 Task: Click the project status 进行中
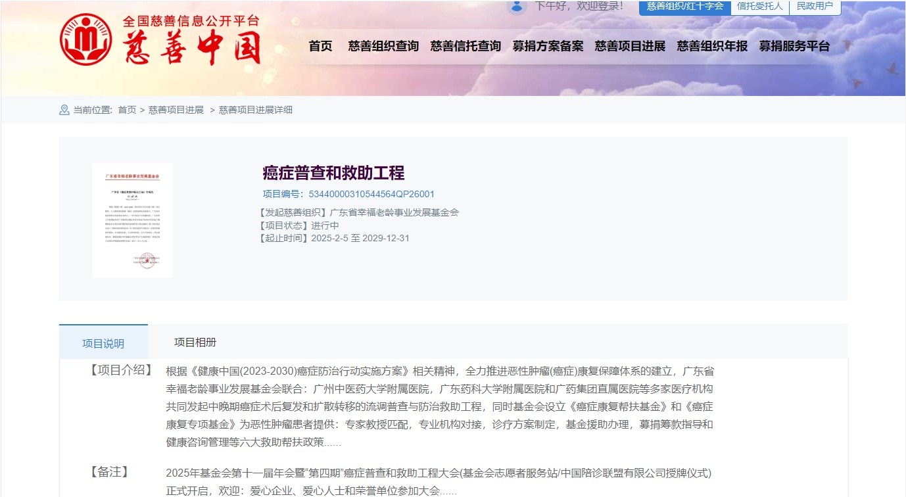tap(325, 225)
